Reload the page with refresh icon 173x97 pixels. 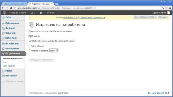point(11,8)
